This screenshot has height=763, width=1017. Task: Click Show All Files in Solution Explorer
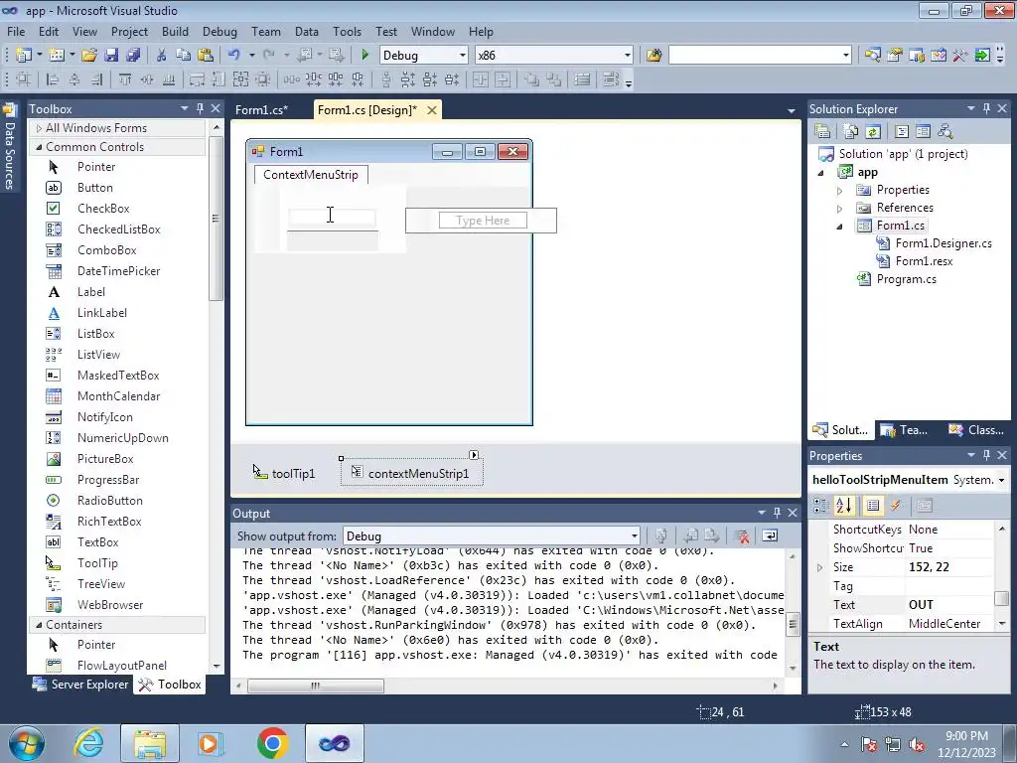coord(851,132)
